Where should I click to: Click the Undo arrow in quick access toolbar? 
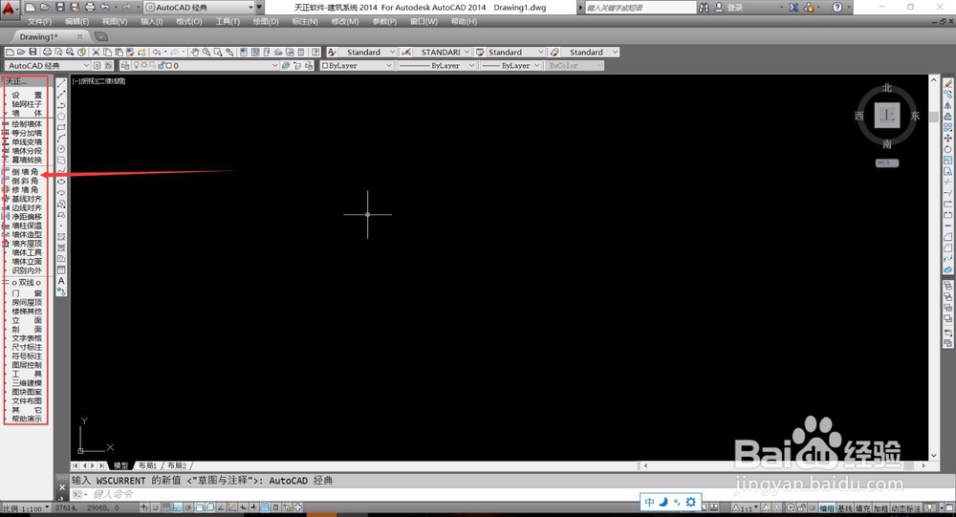coord(105,8)
